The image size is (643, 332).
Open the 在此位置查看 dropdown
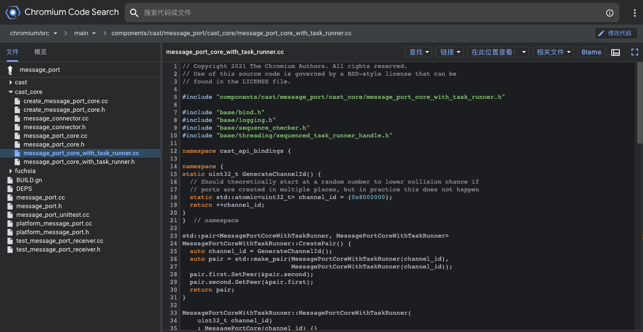498,52
